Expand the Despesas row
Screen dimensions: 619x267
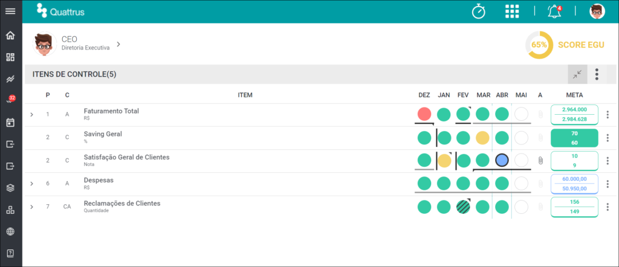[32, 184]
